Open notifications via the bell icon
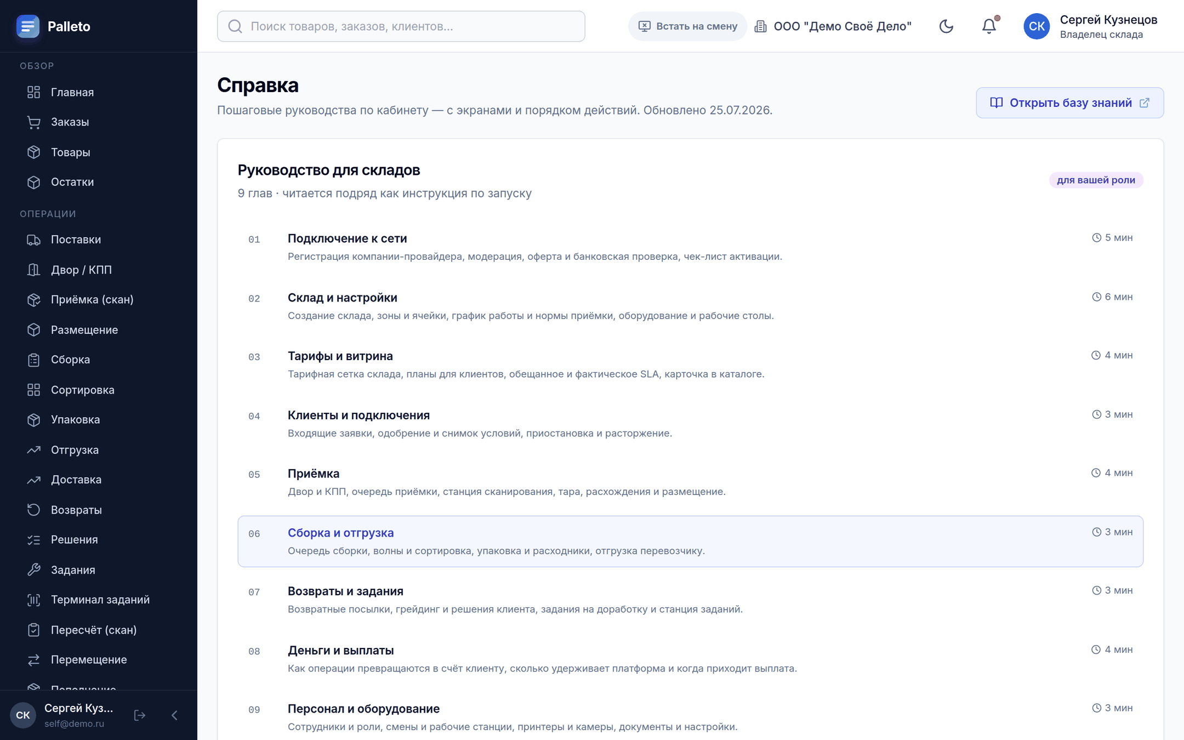The height and width of the screenshot is (740, 1184). pos(989,26)
